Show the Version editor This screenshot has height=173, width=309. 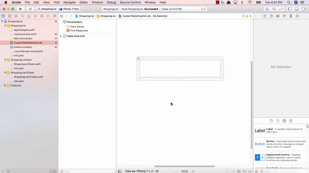coord(281,9)
